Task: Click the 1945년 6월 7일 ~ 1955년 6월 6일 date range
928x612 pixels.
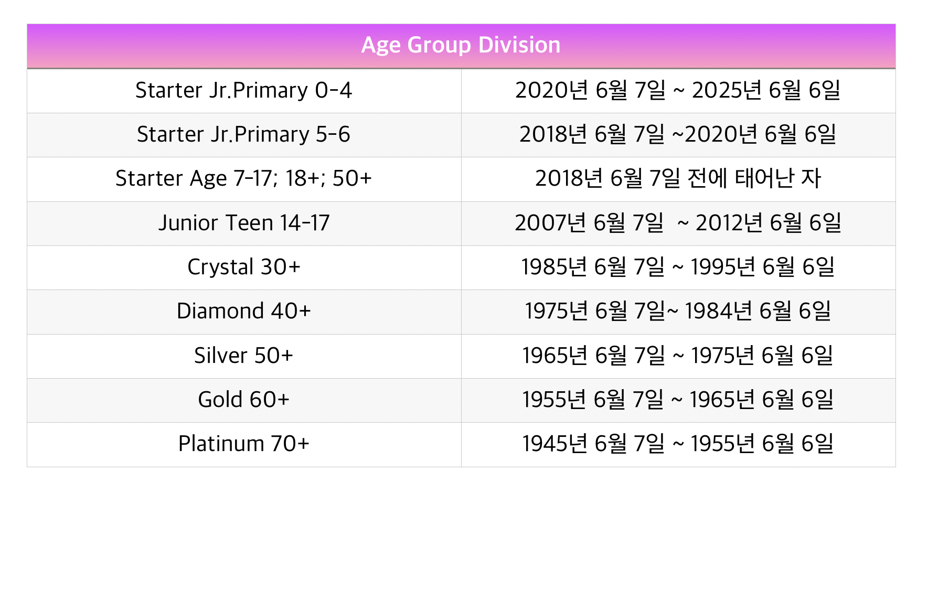Action: pyautogui.click(x=678, y=444)
